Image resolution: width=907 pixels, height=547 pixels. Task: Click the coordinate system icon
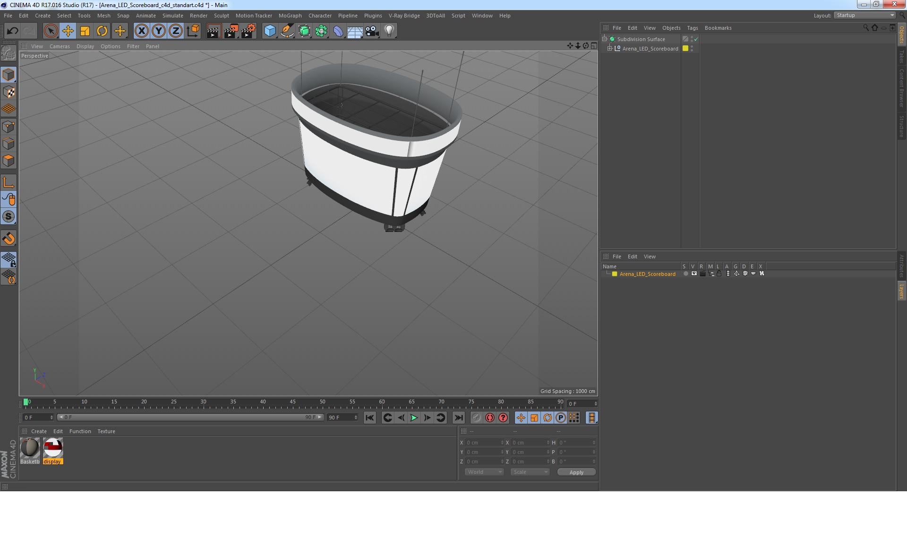(x=193, y=31)
